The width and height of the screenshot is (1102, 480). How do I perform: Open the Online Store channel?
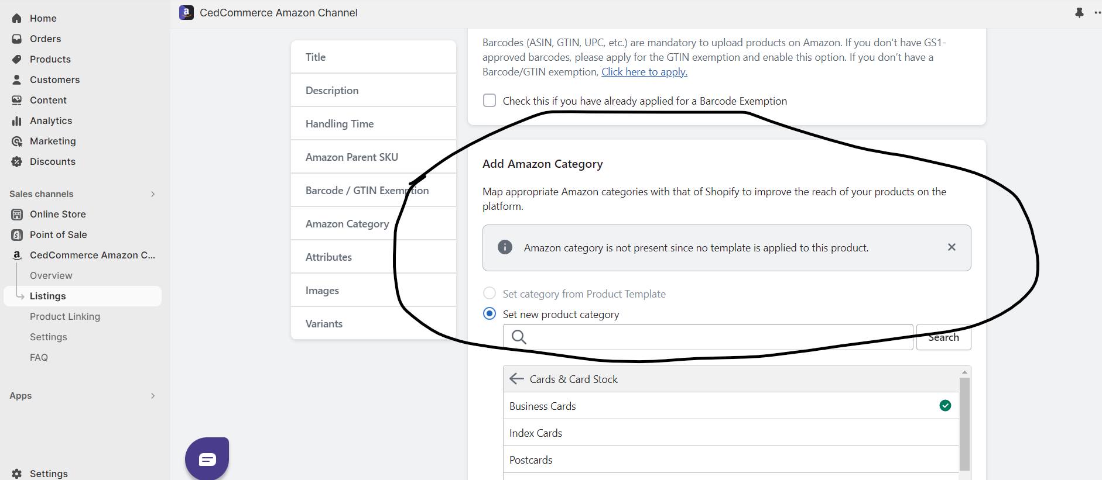pos(58,214)
